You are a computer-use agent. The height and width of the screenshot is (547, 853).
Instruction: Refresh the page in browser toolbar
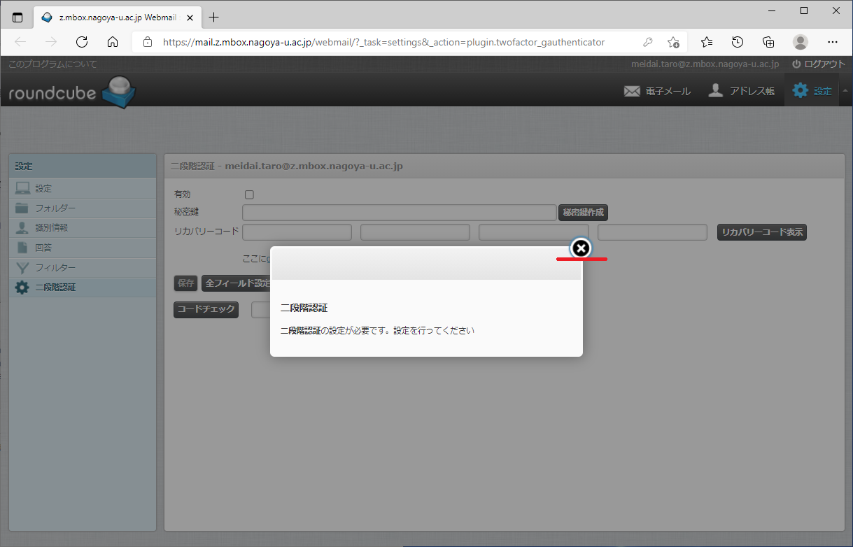click(x=82, y=42)
